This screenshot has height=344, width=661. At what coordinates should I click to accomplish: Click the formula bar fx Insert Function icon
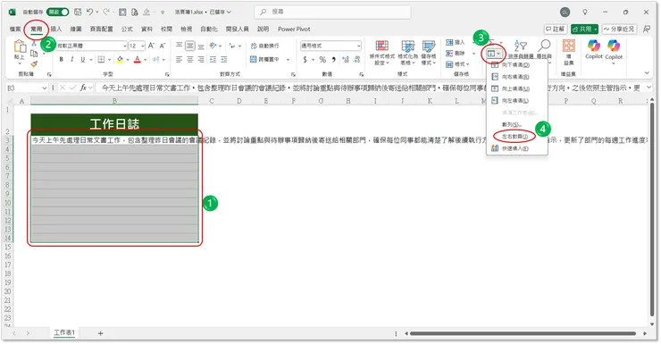(83, 88)
